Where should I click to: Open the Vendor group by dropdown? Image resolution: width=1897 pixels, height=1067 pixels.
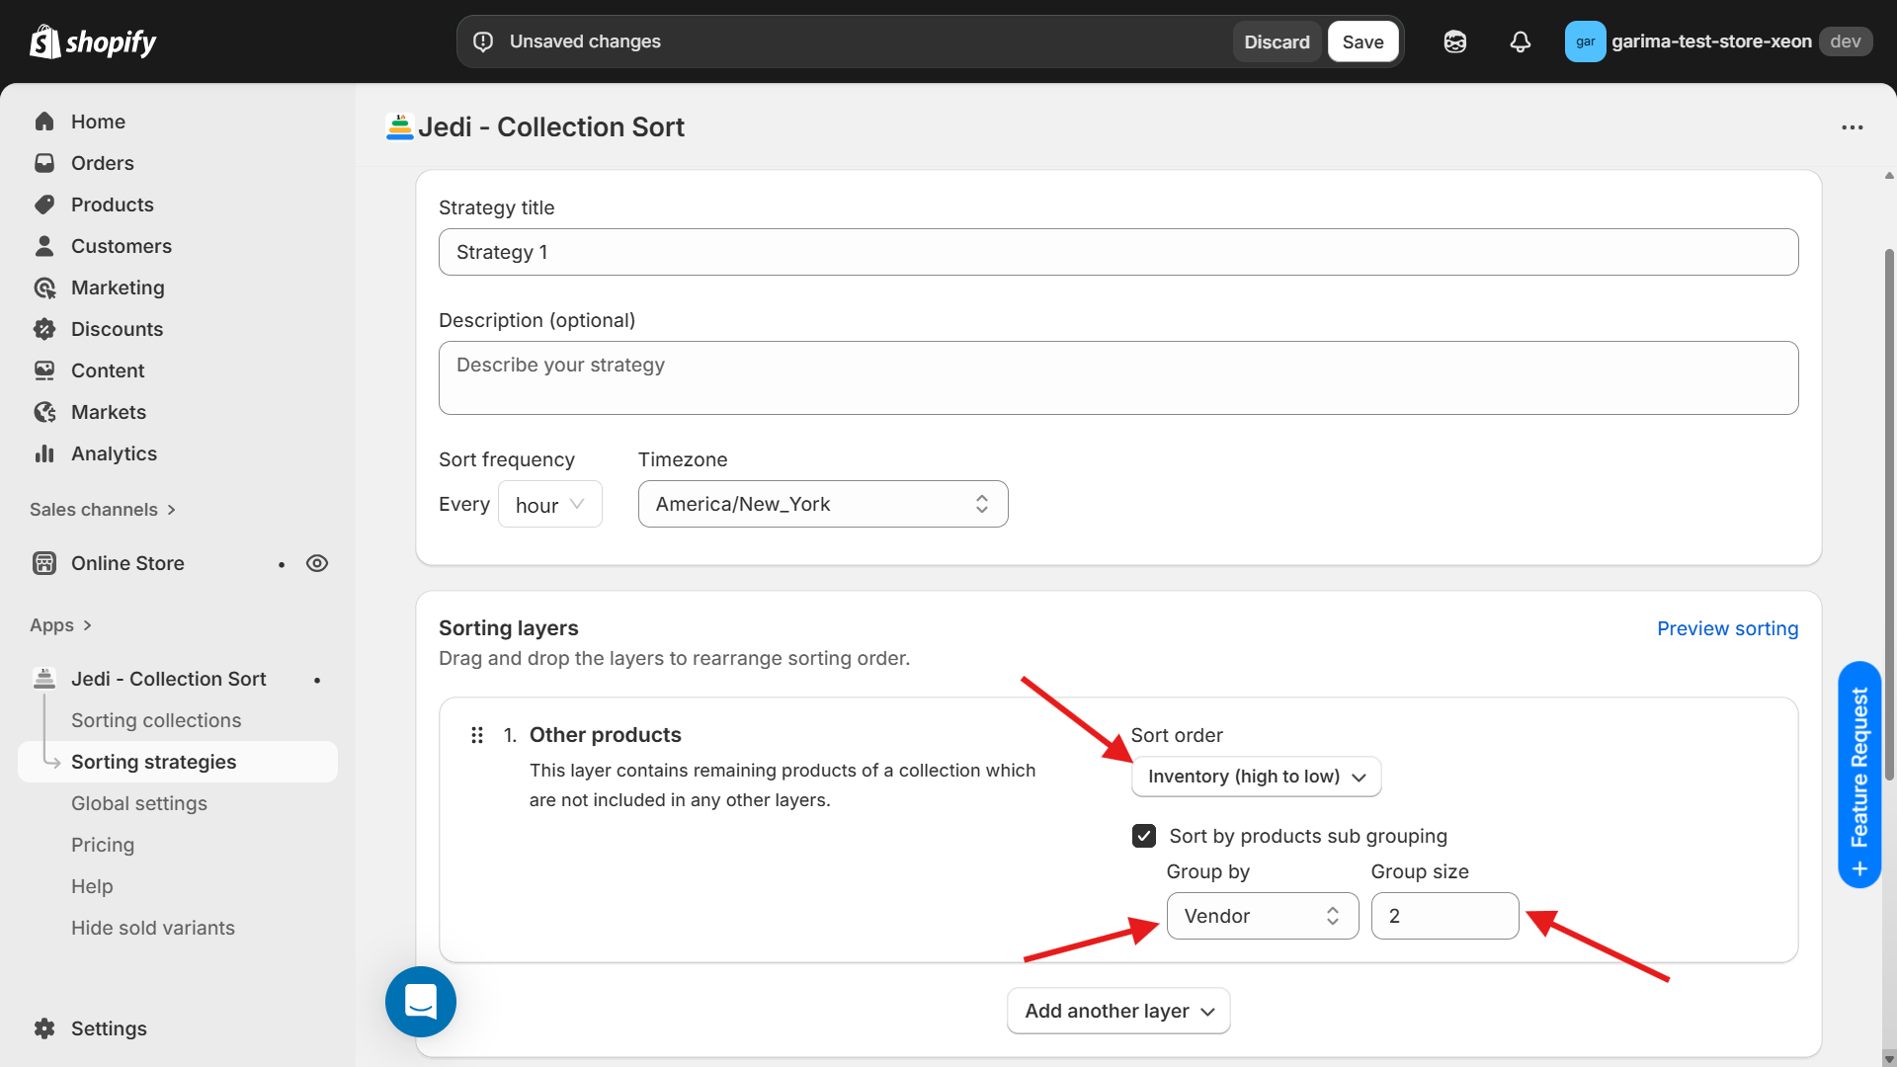point(1262,916)
